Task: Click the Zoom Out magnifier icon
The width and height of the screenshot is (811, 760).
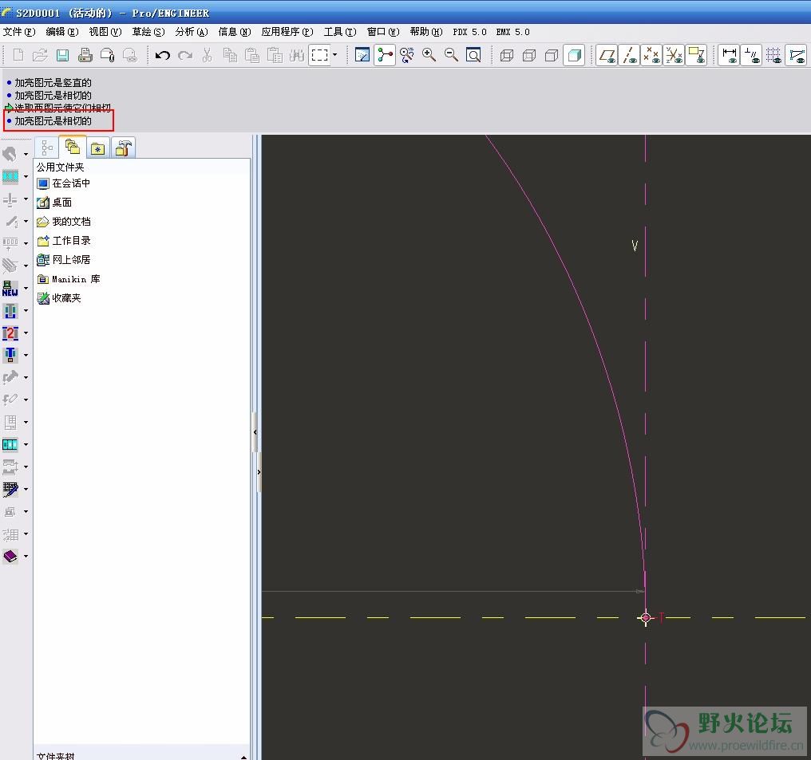Action: (x=451, y=55)
